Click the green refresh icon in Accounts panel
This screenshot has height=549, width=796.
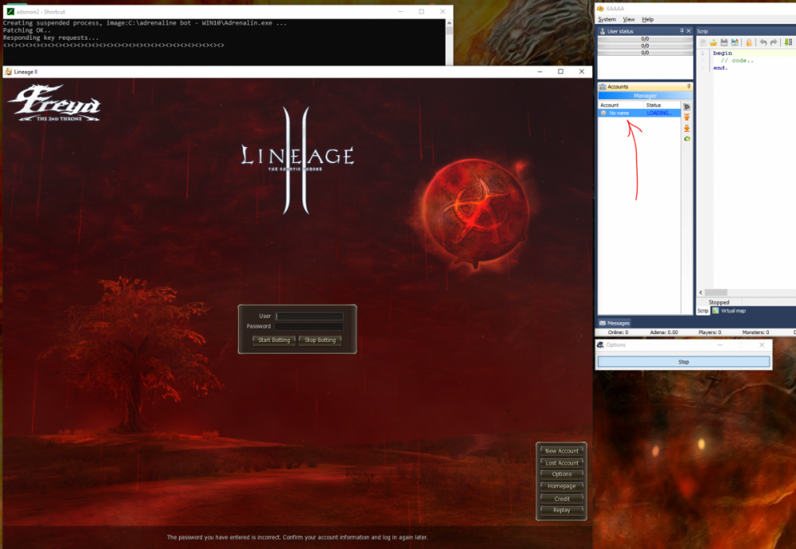click(x=687, y=139)
